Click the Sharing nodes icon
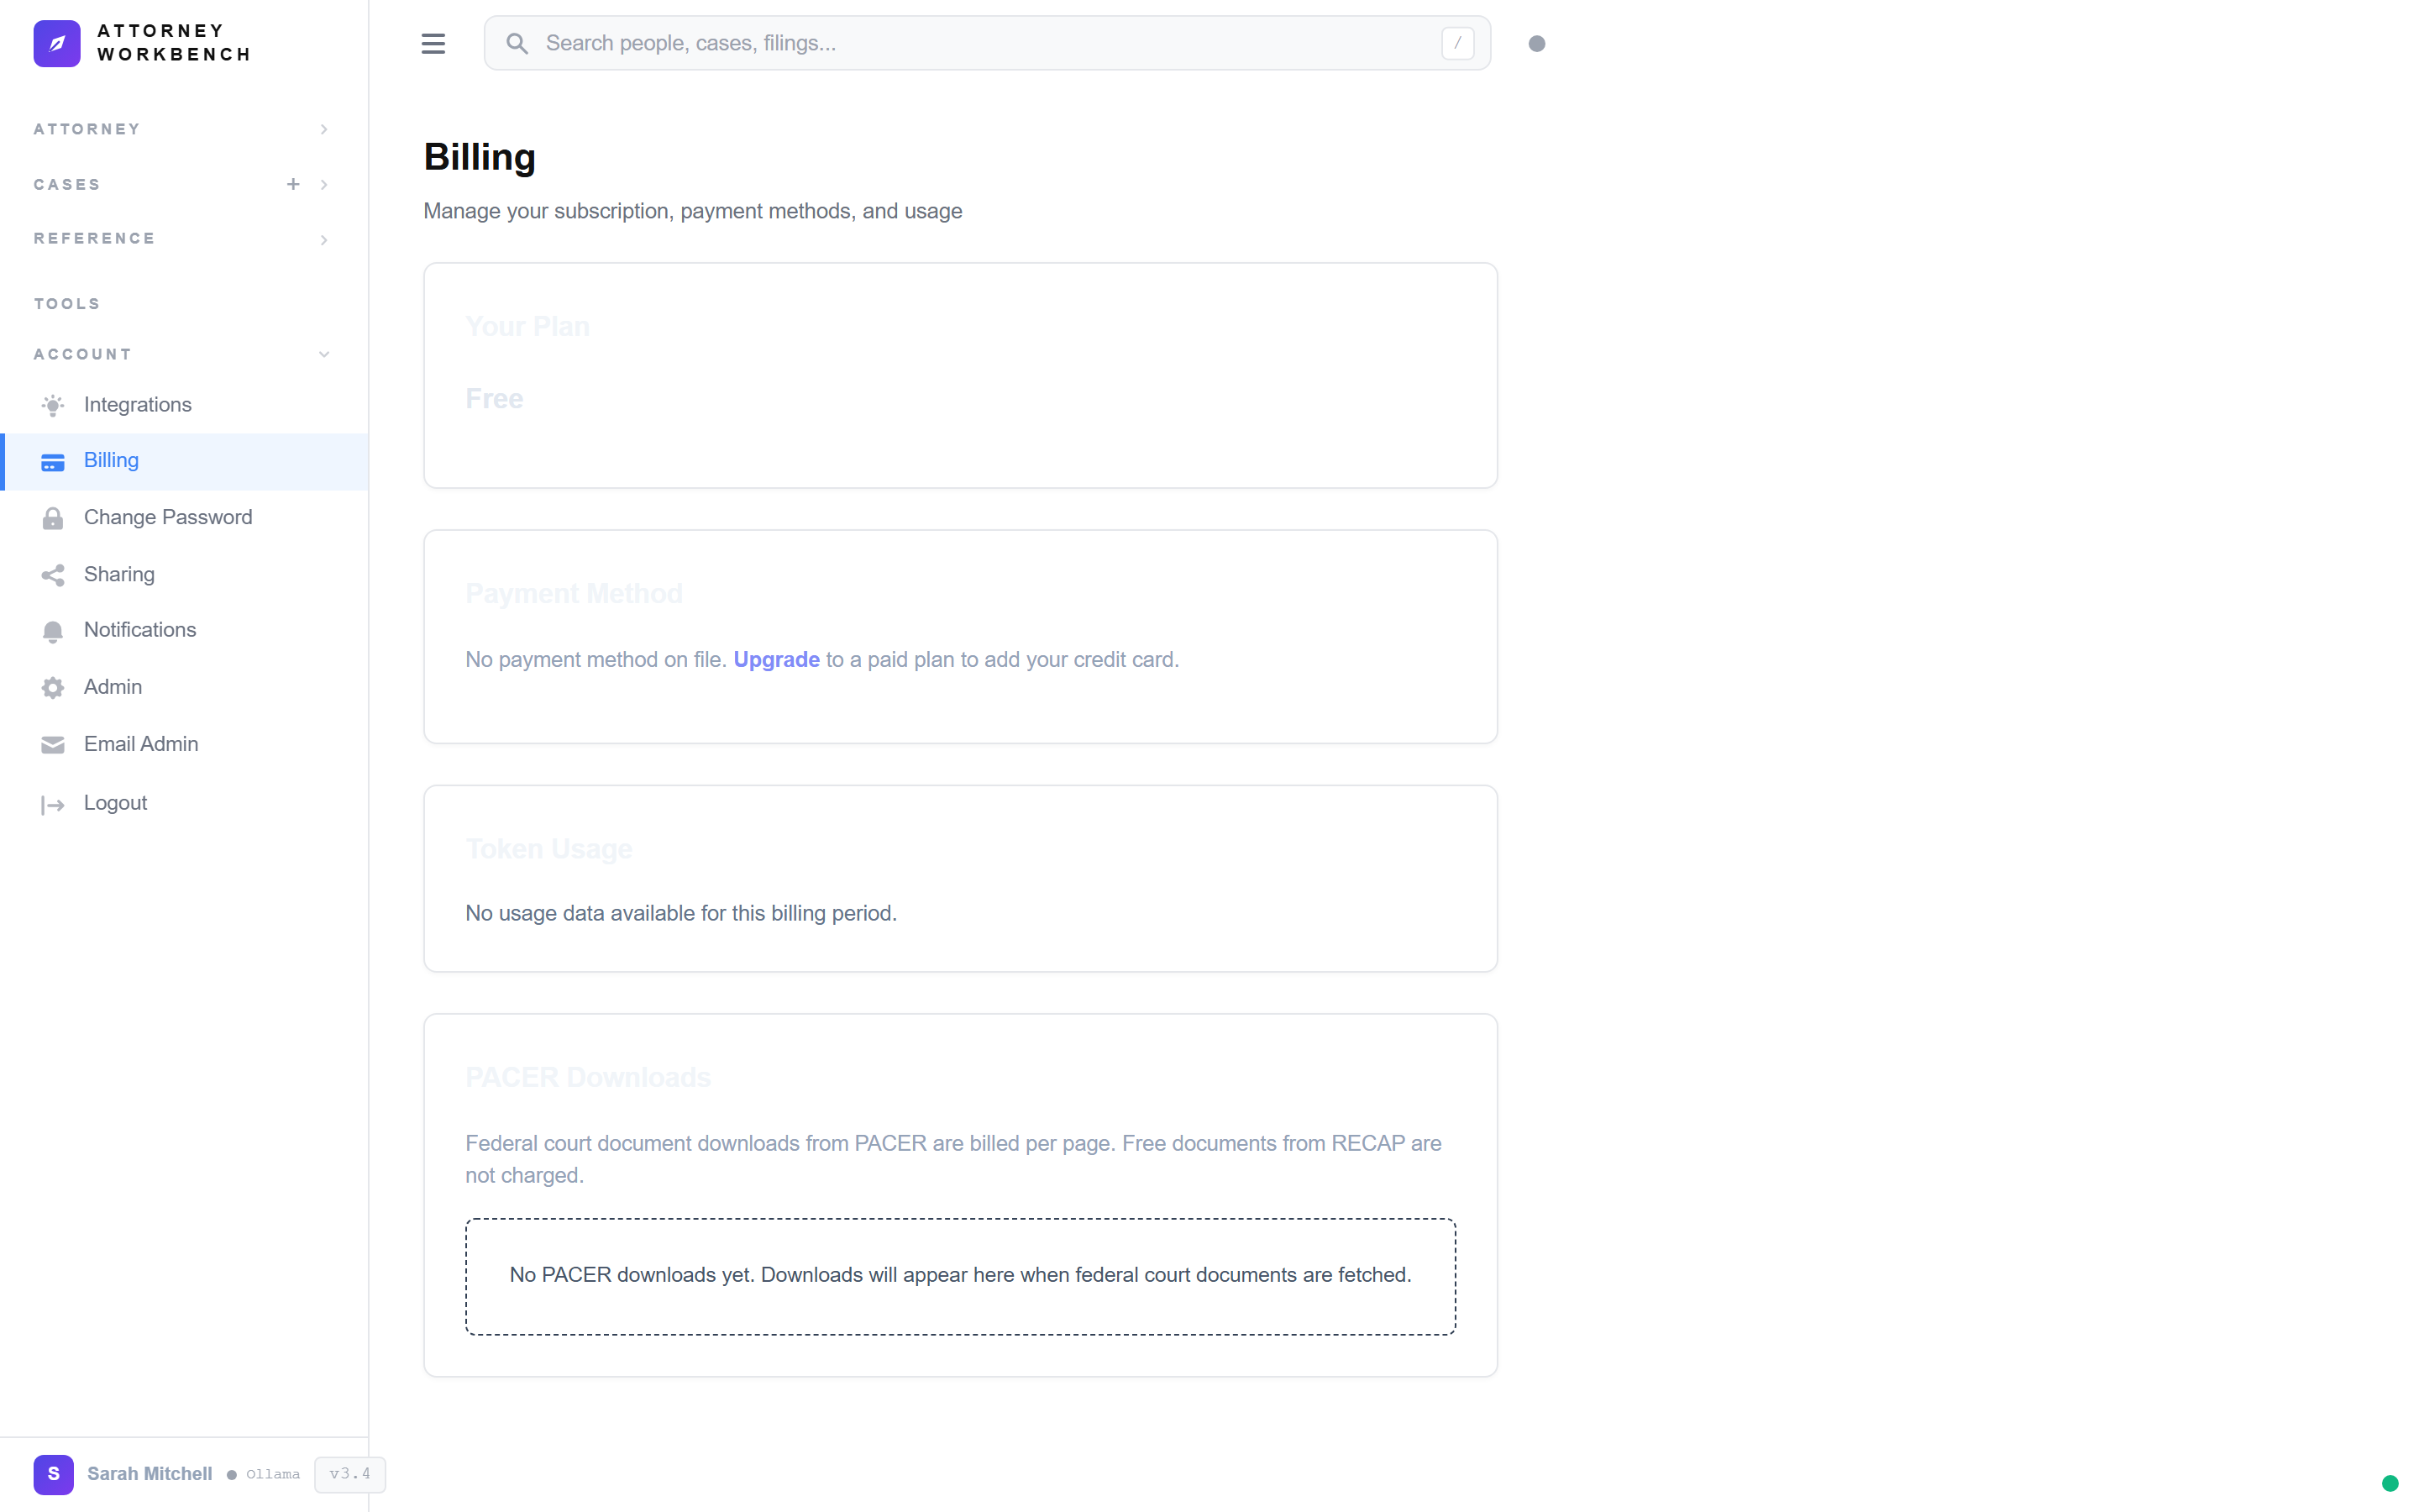 point(53,575)
